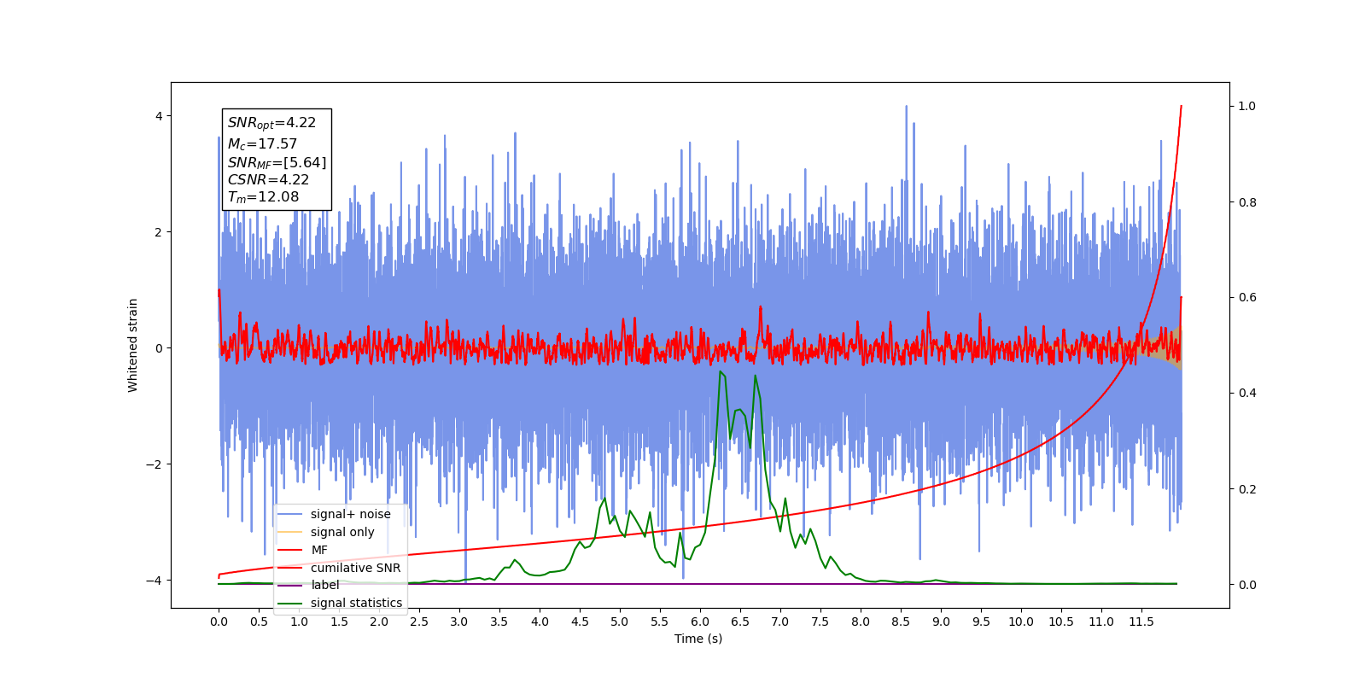Click the 'Time (s)' x-axis label

[x=698, y=639]
